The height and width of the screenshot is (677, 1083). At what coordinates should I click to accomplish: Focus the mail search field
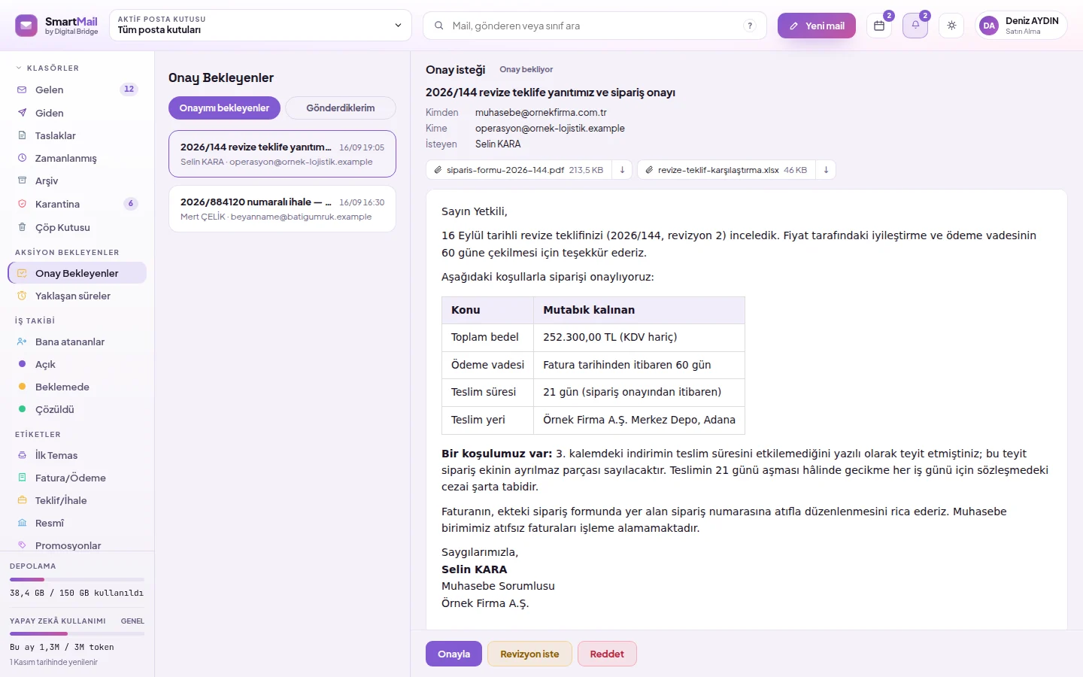[x=594, y=26]
